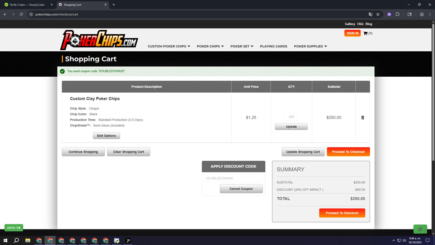Click the TOTAL amount $200.00
This screenshot has height=245, width=435.
pyautogui.click(x=358, y=199)
